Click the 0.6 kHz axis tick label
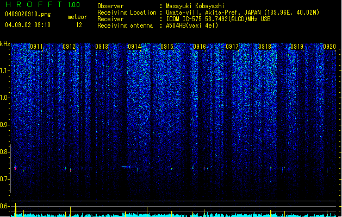 coord(4,206)
